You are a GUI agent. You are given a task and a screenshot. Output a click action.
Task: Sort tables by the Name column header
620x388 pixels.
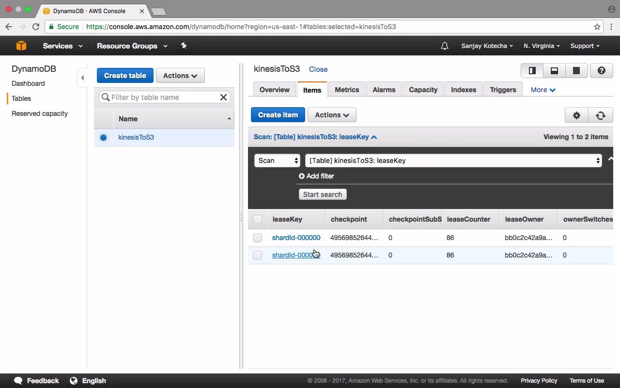pos(173,119)
